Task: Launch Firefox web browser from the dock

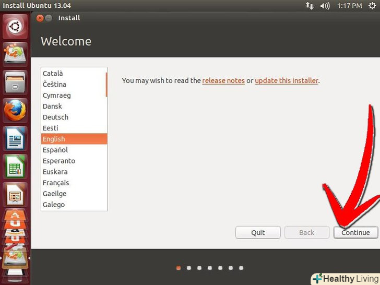Action: coord(15,111)
